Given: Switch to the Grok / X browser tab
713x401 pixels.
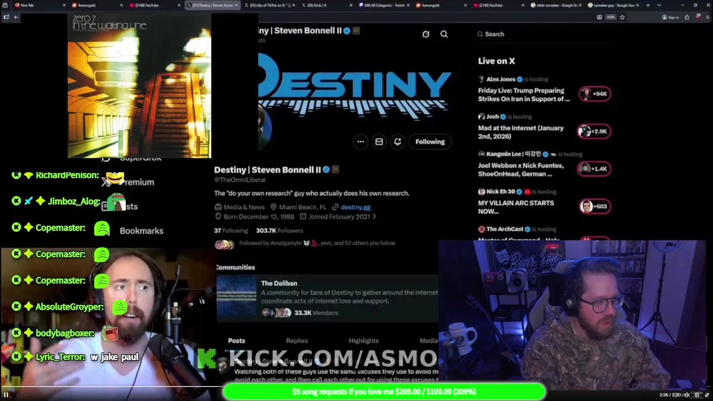Looking at the screenshot, I should click(x=326, y=5).
